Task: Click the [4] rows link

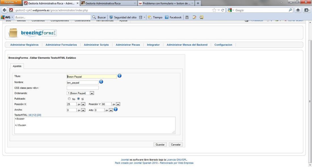Action: pyautogui.click(x=30, y=115)
